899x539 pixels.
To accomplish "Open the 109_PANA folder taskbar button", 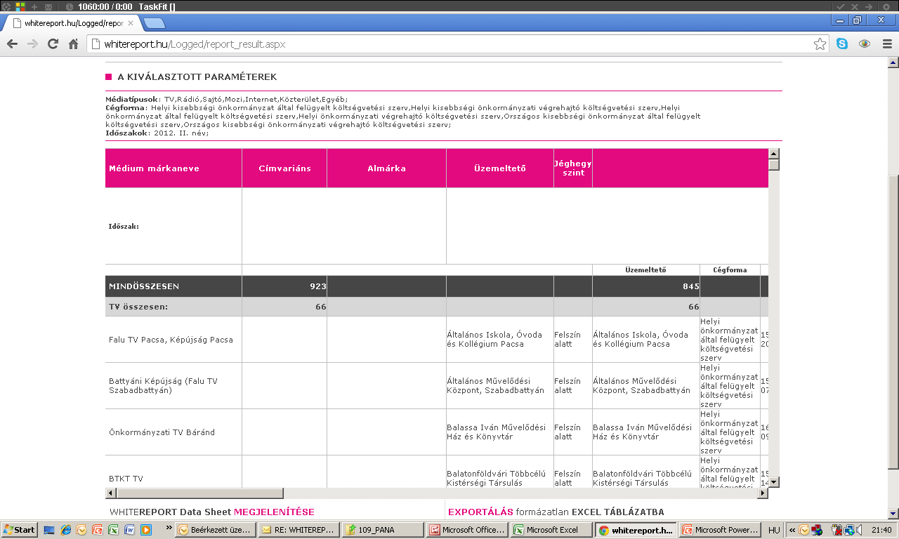I will [383, 530].
